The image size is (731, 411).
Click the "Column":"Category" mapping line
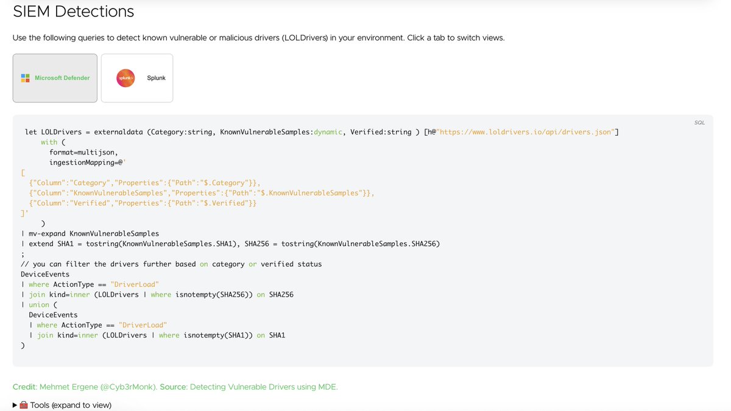coord(144,183)
